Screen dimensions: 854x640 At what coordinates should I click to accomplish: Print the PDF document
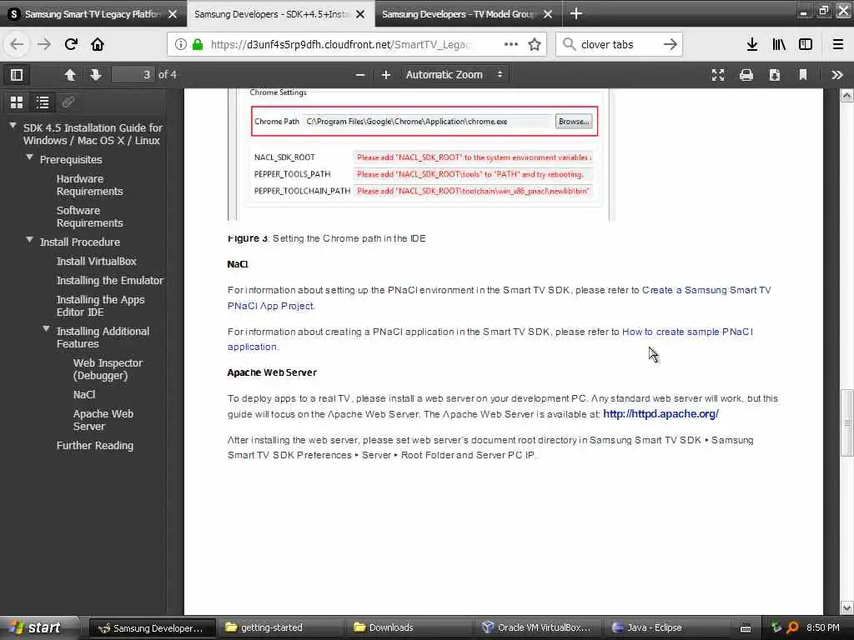click(x=746, y=74)
